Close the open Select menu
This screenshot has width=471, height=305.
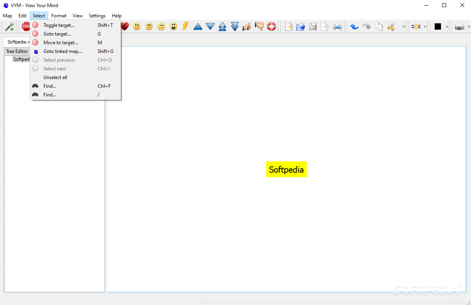(39, 16)
